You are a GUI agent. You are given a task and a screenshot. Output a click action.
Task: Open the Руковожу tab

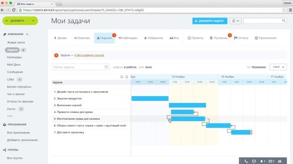(x=219, y=38)
